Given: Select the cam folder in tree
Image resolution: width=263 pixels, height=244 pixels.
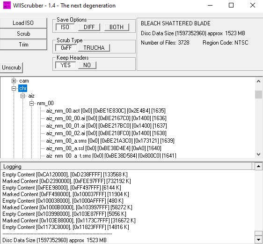Looking at the screenshot, I should pos(24,81).
